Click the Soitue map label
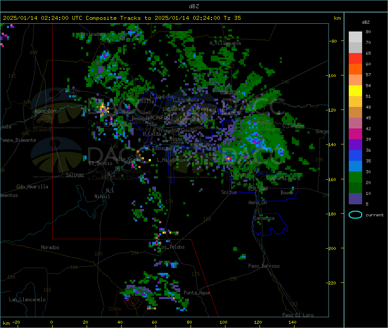This screenshot has width=388, height=328. pos(229,192)
